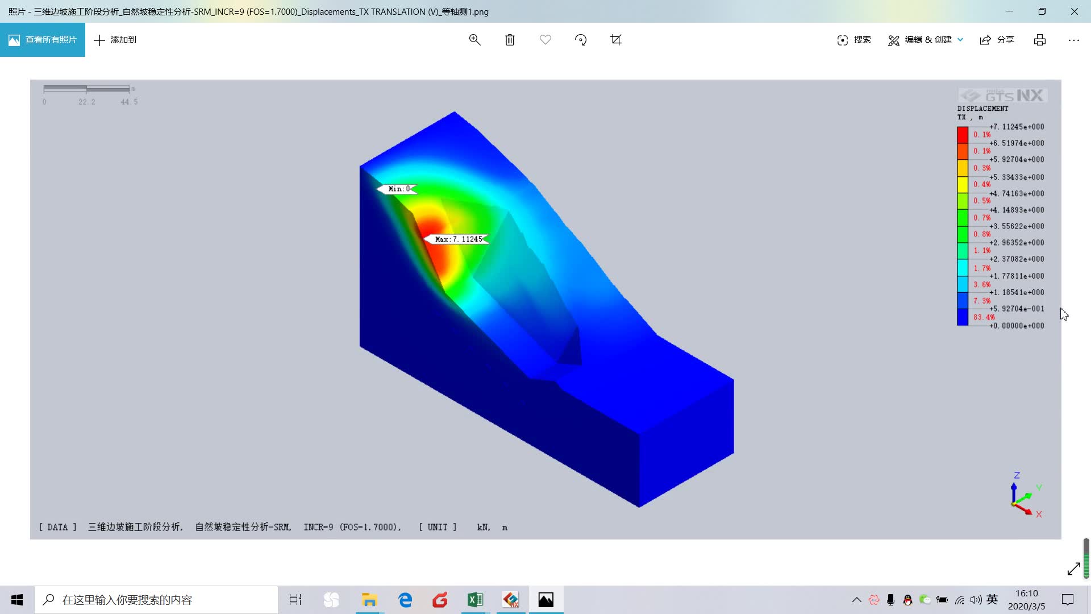Click the Max: 7.11245 label
This screenshot has height=614, width=1091.
458,239
